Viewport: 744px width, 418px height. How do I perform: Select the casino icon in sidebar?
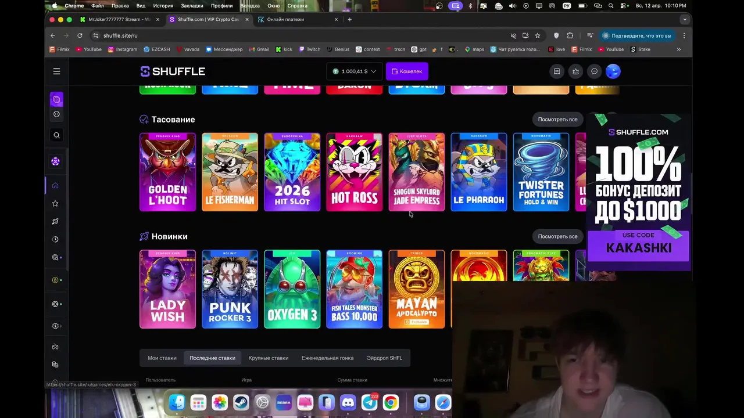pos(56,99)
